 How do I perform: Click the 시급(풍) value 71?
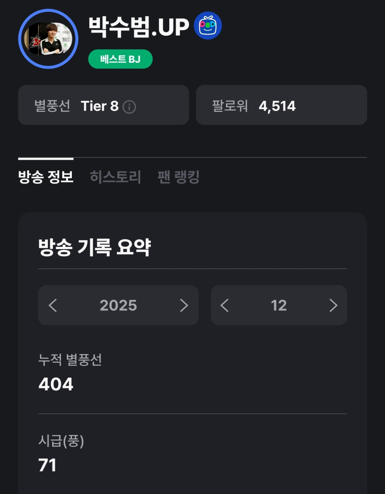(47, 465)
